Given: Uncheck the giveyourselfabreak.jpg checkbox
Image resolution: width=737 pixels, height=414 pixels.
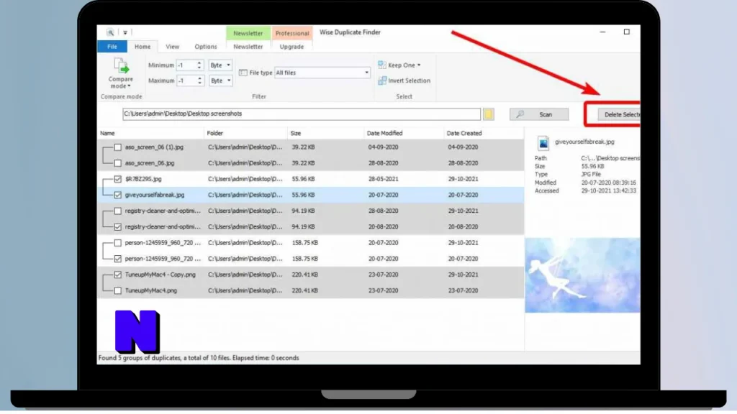Looking at the screenshot, I should click(117, 195).
